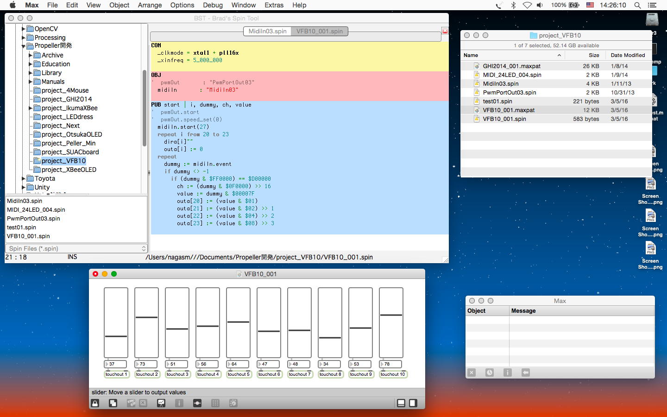Click the patcher lock/unlock icon
The width and height of the screenshot is (667, 417).
(95, 403)
